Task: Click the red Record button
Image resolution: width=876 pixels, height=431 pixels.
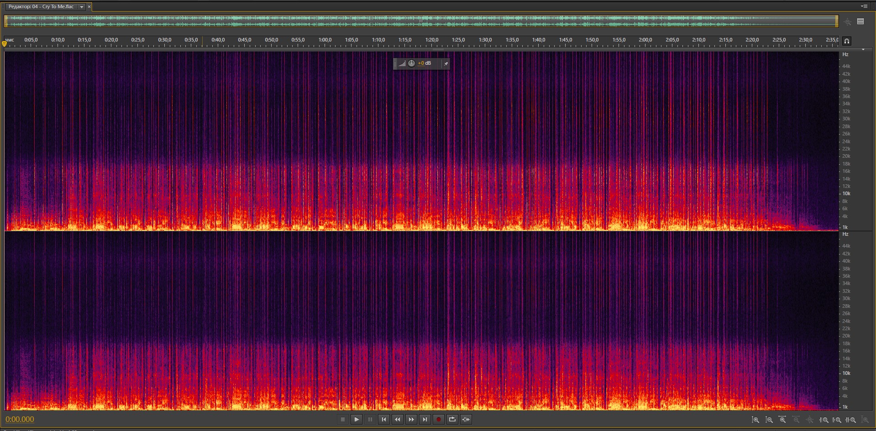Action: pos(438,420)
